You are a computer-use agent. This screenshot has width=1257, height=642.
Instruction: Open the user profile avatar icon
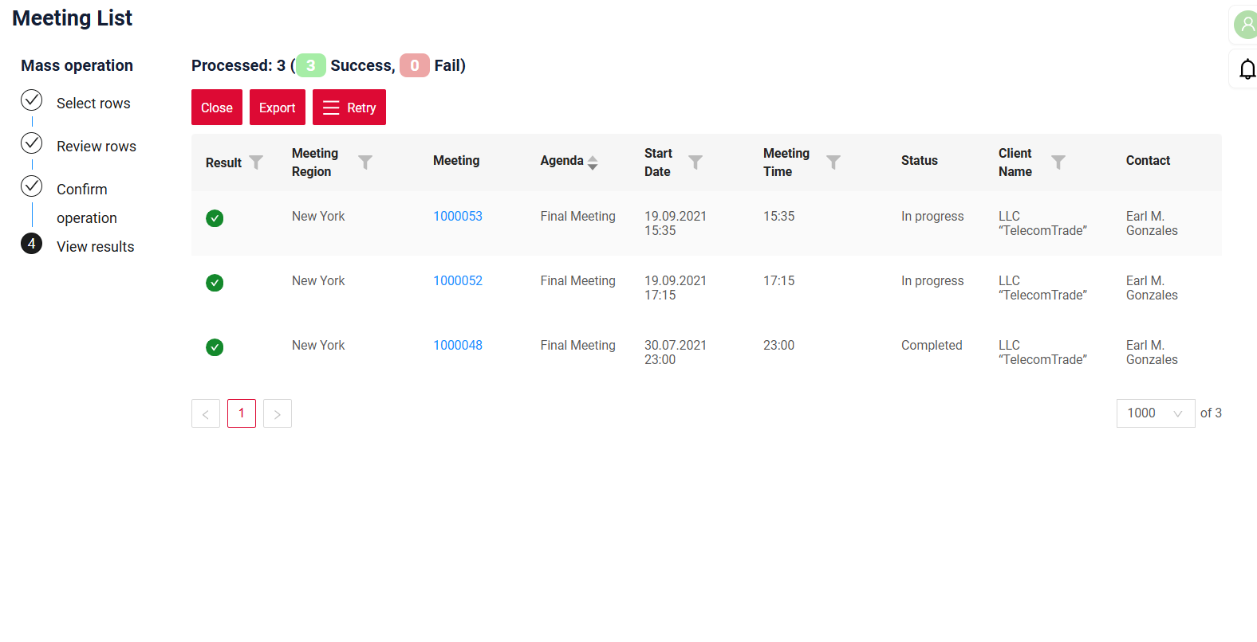pyautogui.click(x=1246, y=24)
